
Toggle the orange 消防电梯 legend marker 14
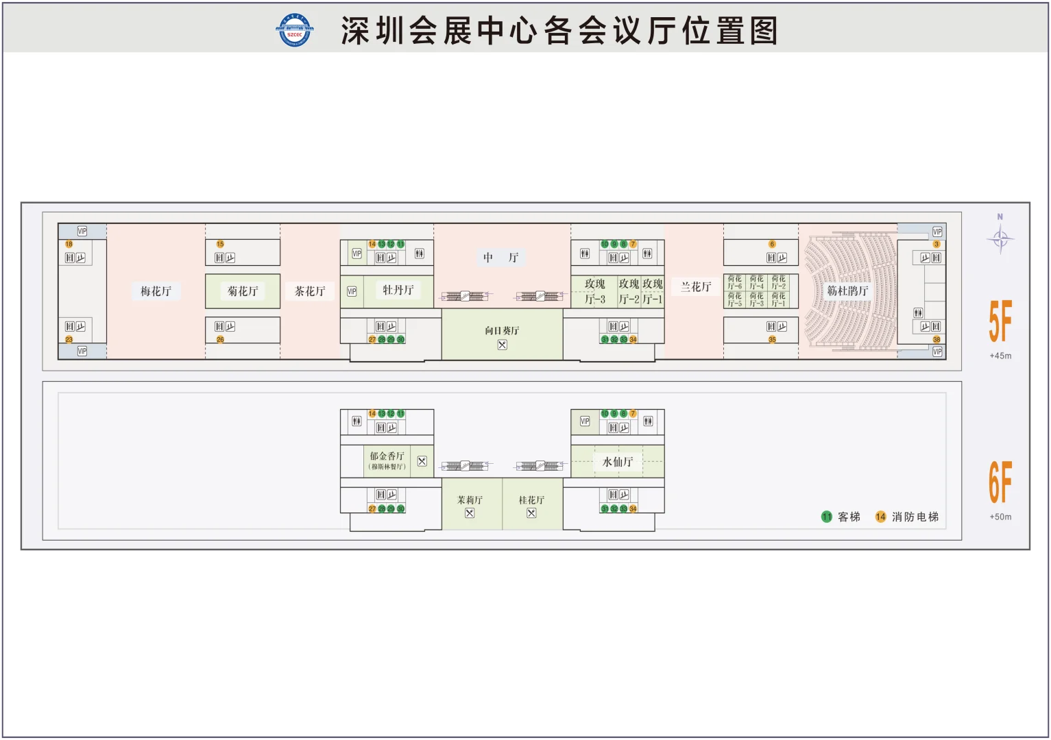pos(880,517)
